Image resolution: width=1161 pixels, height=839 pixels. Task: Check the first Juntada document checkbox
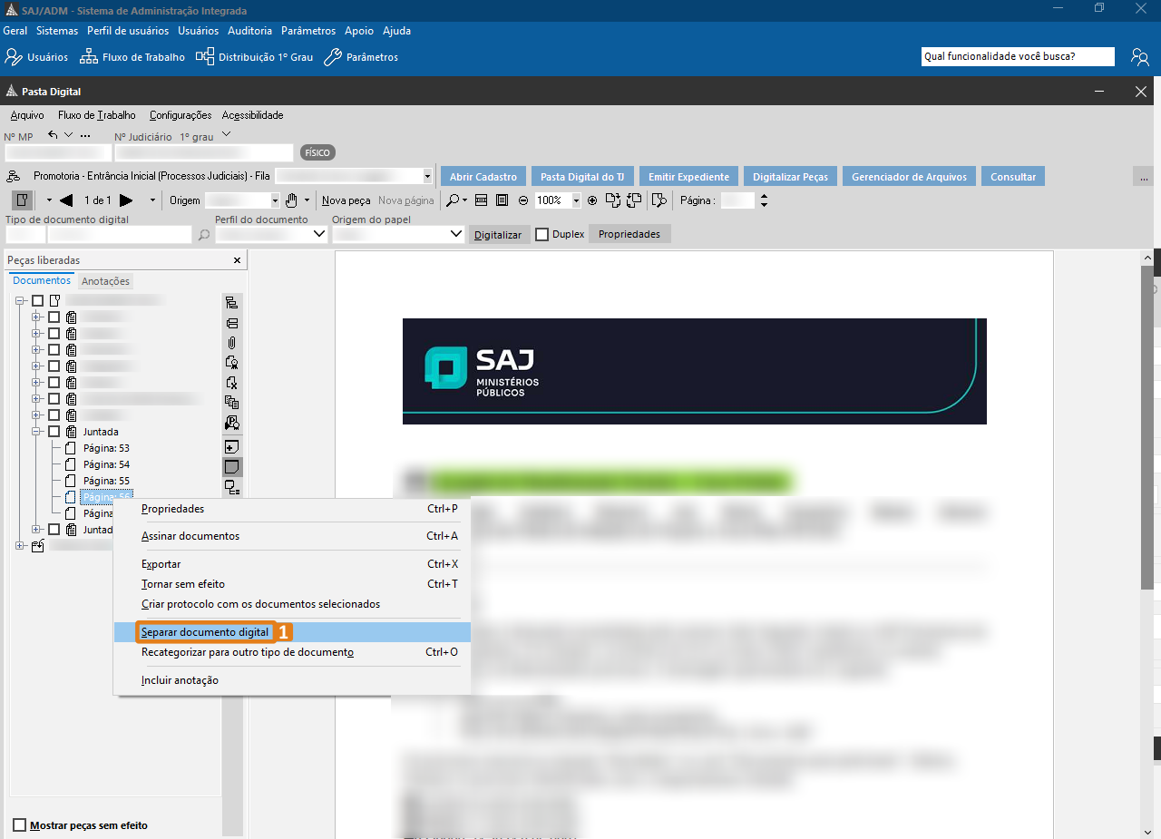[54, 432]
